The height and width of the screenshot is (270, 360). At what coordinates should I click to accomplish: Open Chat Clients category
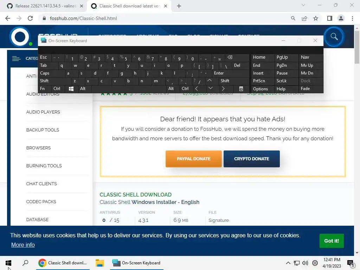[x=41, y=184]
